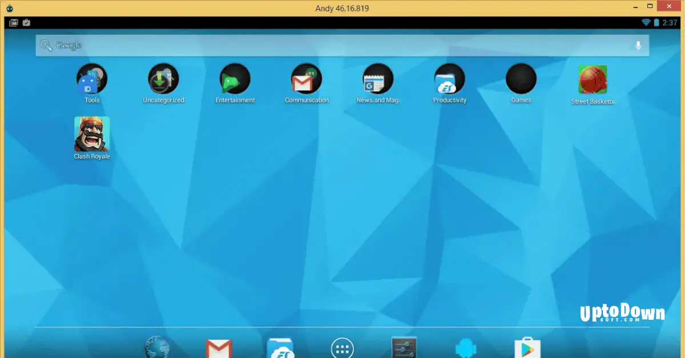
Task: Launch Clash Royale
Action: click(92, 134)
